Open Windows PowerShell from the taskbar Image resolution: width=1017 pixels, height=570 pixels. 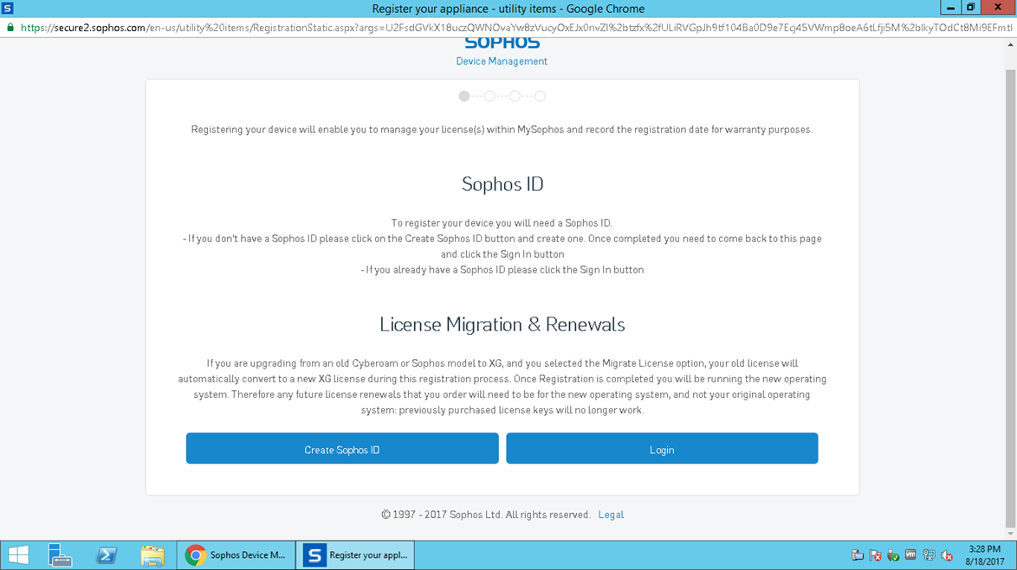(107, 555)
